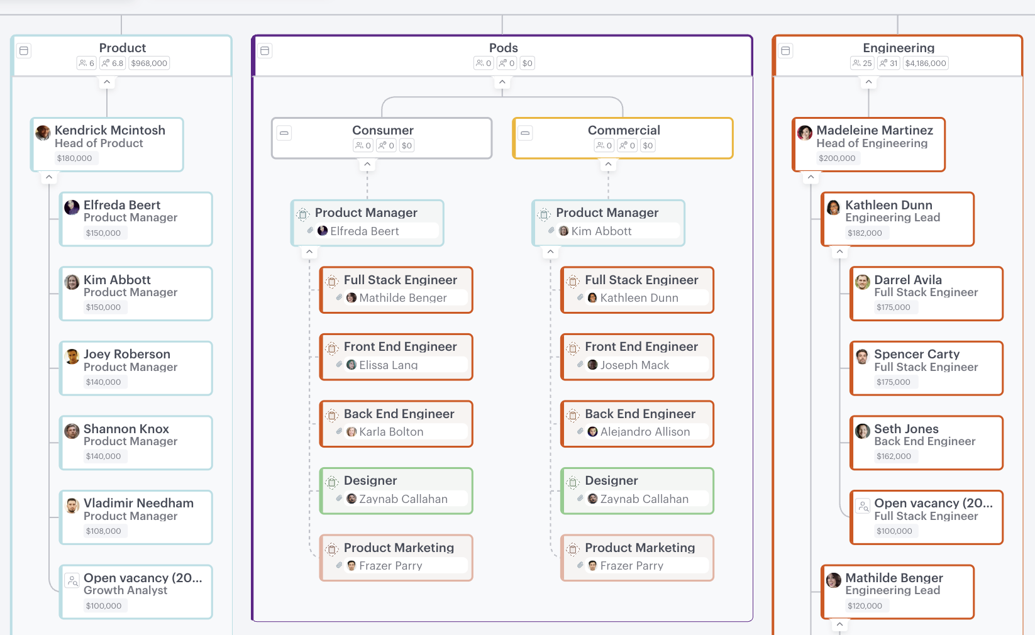Click the paperclip icon next to Elfreda Beert
The width and height of the screenshot is (1035, 635).
pyautogui.click(x=309, y=230)
